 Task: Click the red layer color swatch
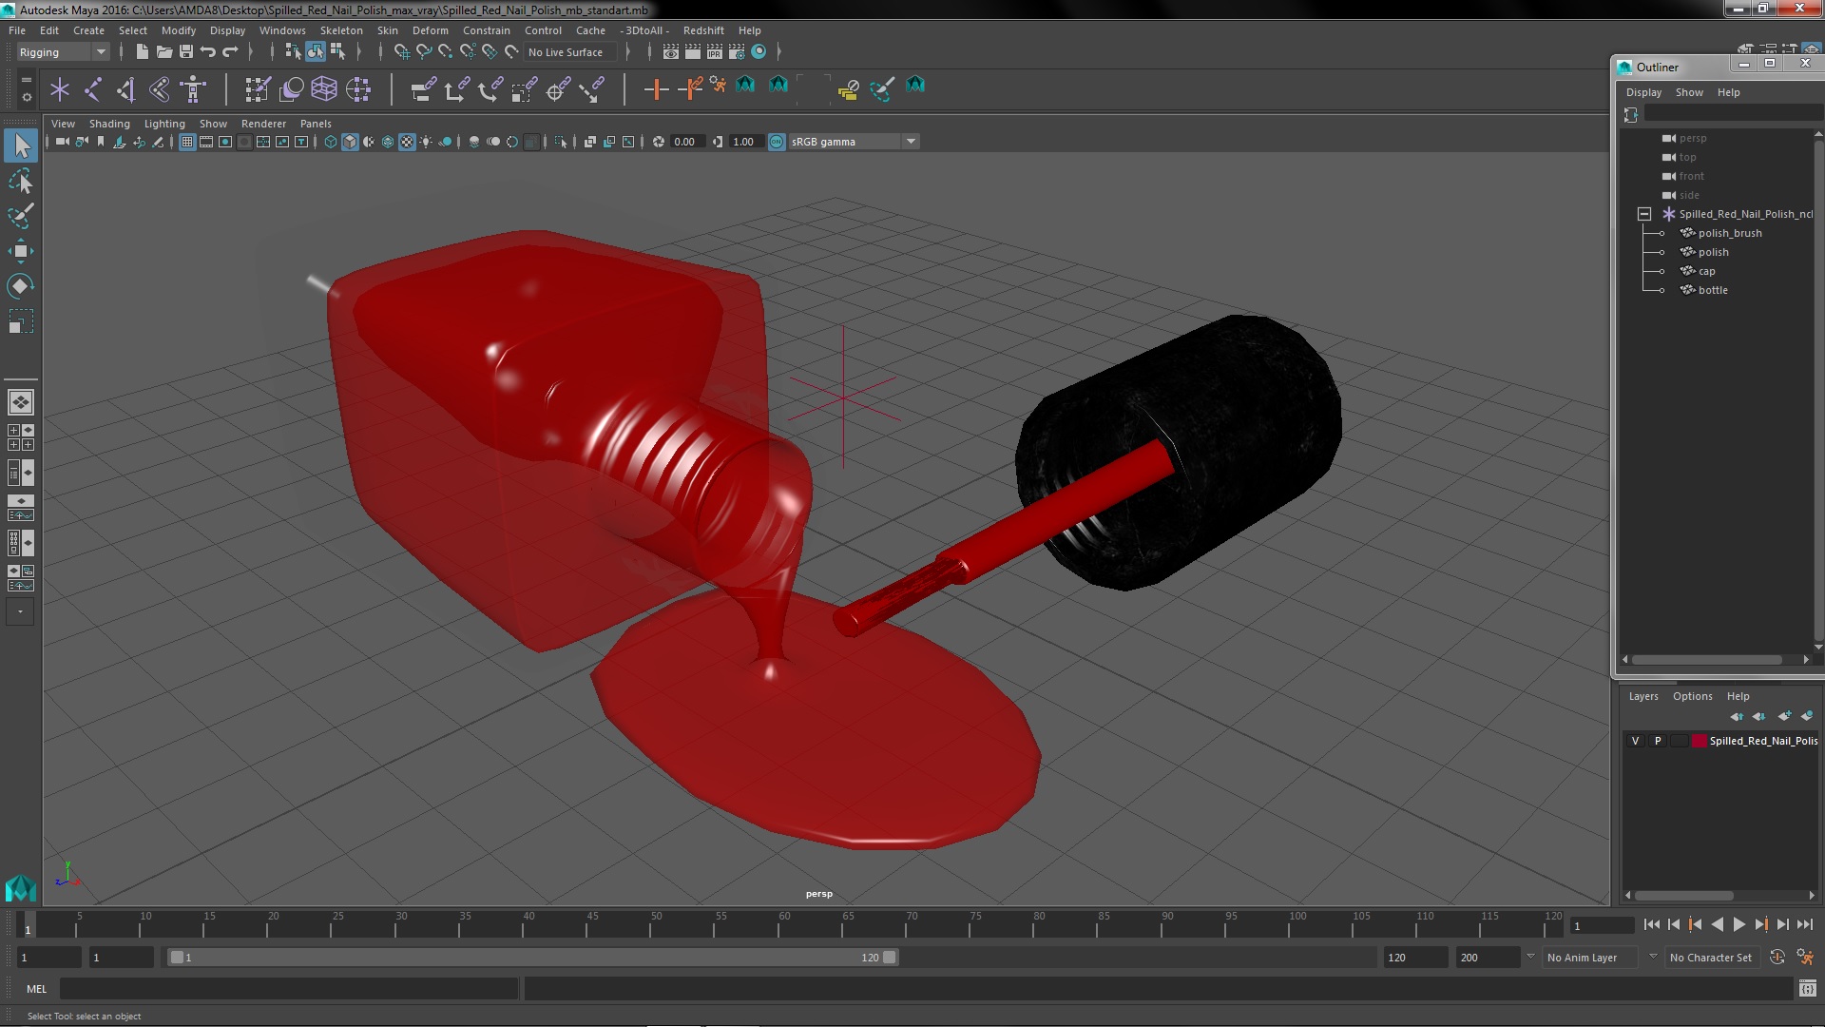[x=1698, y=741]
